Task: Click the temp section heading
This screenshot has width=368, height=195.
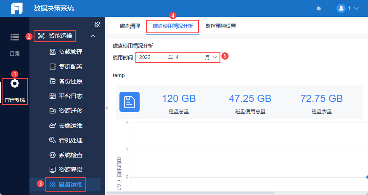Action: pos(119,75)
